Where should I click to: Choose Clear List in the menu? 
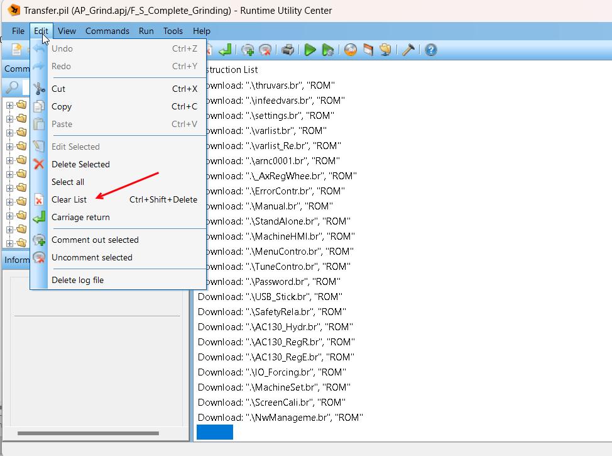(118, 199)
